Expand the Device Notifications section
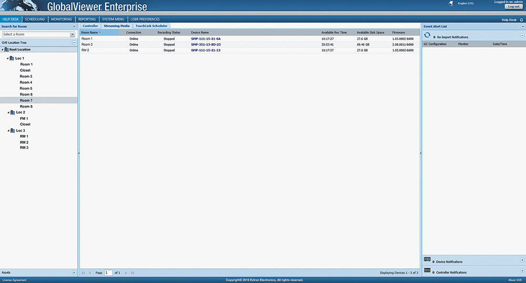526x283 pixels. click(x=522, y=260)
